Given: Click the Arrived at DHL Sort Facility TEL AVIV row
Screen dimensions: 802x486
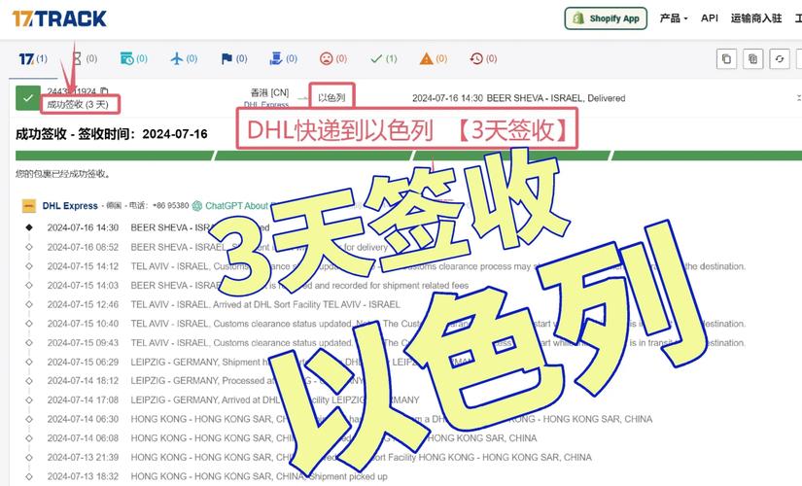Looking at the screenshot, I should click(224, 304).
